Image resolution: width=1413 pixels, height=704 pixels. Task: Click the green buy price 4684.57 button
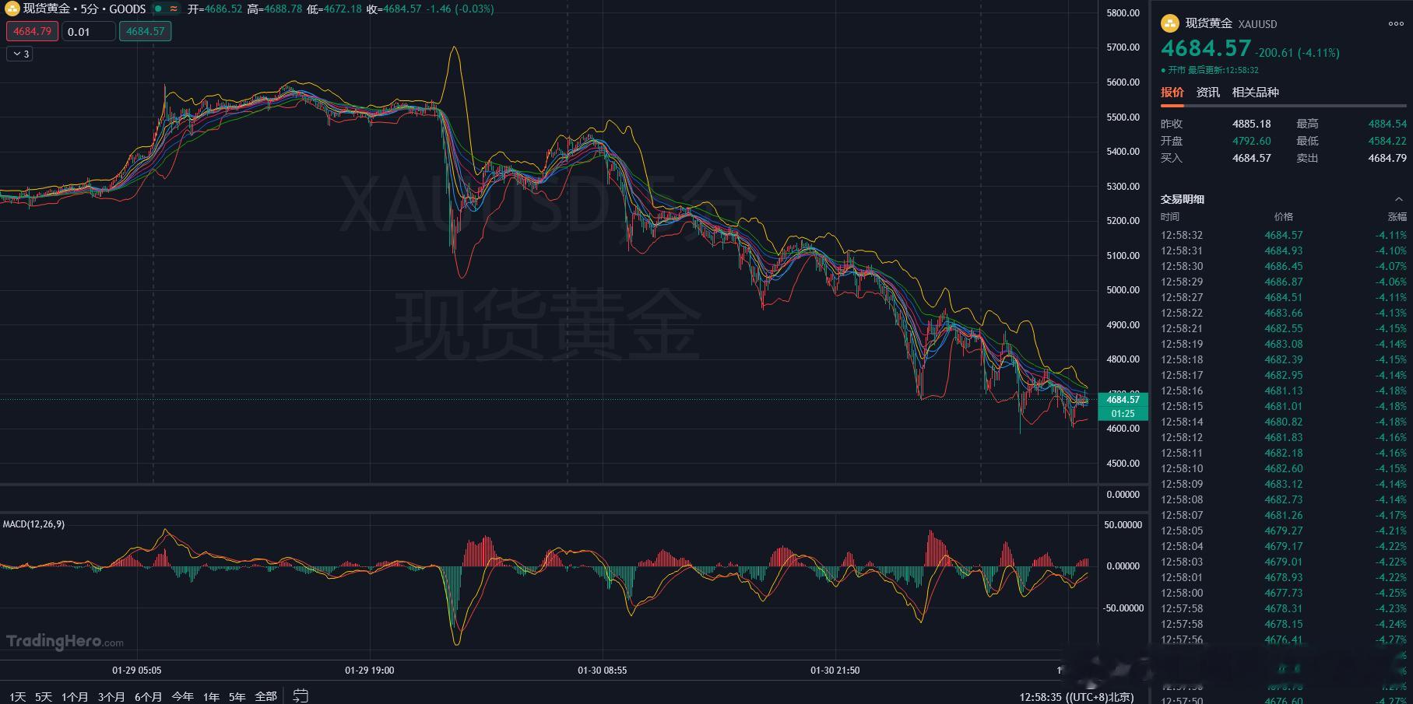[x=145, y=31]
